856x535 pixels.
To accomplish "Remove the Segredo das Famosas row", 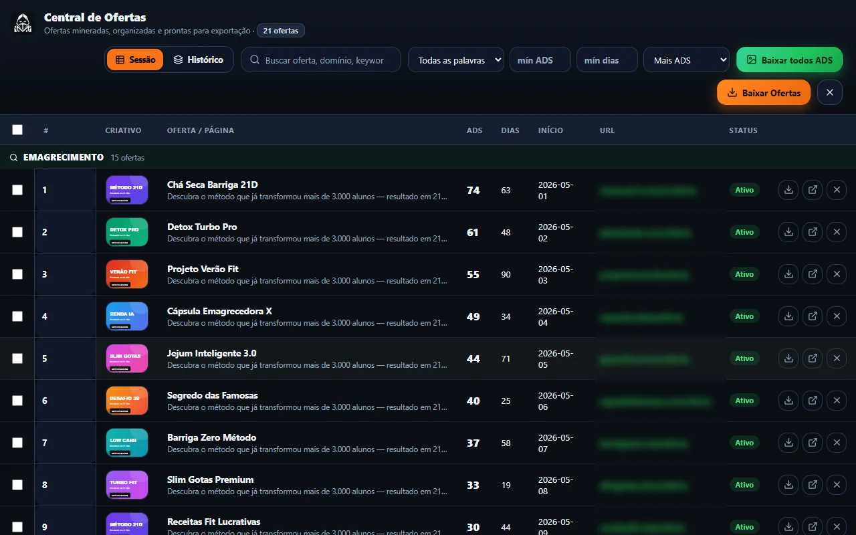I will tap(837, 401).
